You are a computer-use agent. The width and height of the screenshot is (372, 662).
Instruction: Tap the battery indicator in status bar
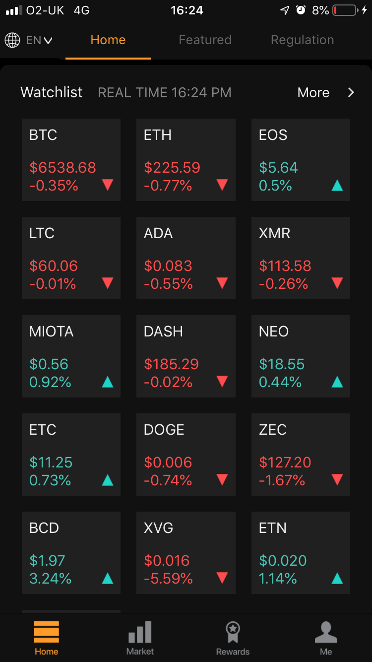pyautogui.click(x=346, y=10)
